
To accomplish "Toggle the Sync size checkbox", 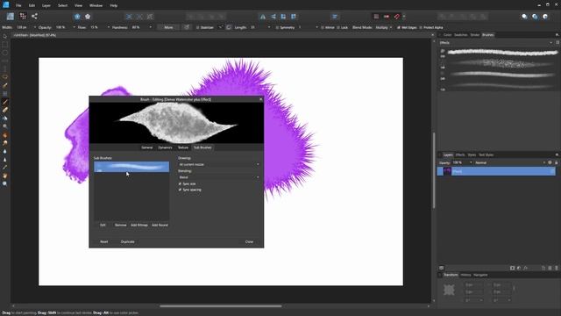I will (x=180, y=183).
